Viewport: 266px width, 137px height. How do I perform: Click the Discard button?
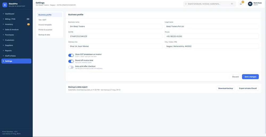pyautogui.click(x=235, y=77)
